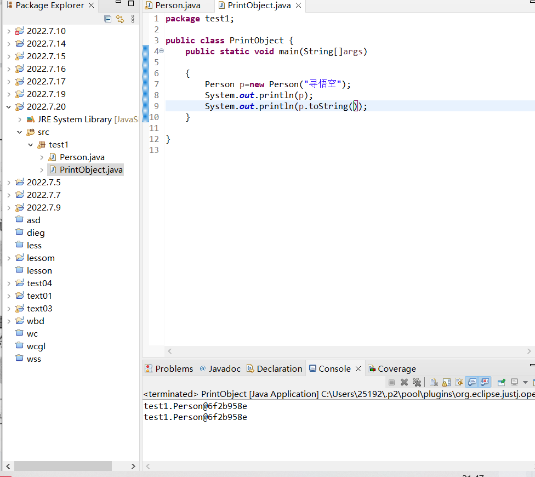Clear Console output
This screenshot has width=535, height=477.
point(434,383)
